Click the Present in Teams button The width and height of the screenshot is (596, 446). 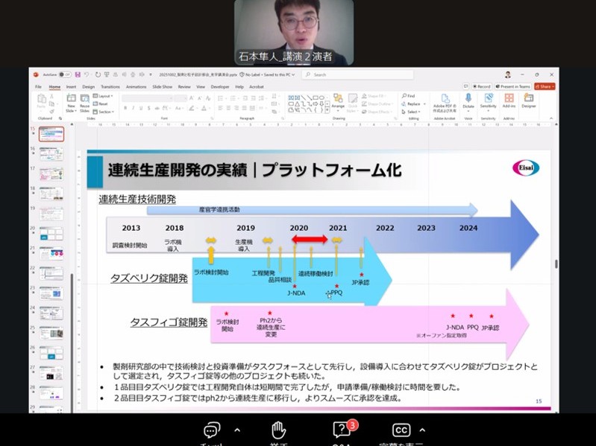coord(514,86)
